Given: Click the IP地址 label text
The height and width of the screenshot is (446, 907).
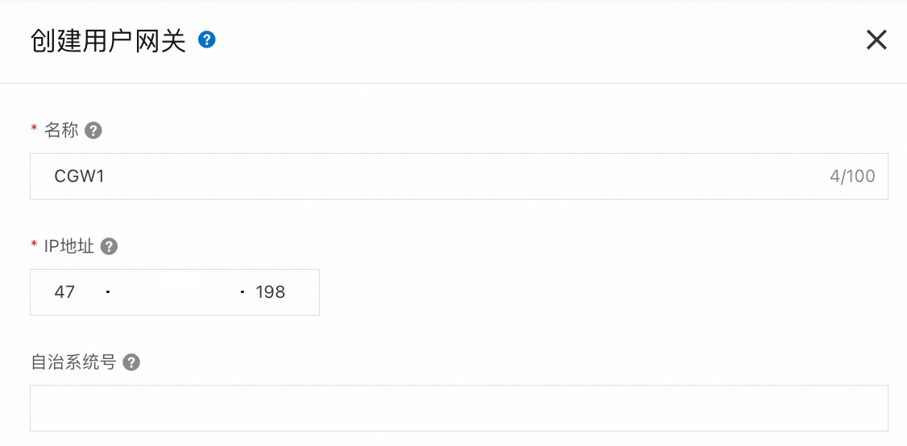Looking at the screenshot, I should (x=69, y=246).
